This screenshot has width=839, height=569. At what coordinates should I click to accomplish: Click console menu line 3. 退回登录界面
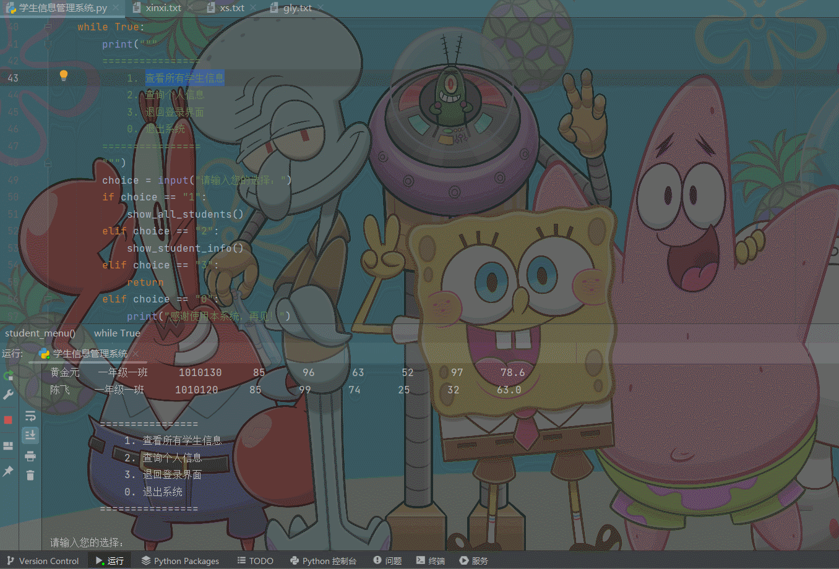coord(163,474)
